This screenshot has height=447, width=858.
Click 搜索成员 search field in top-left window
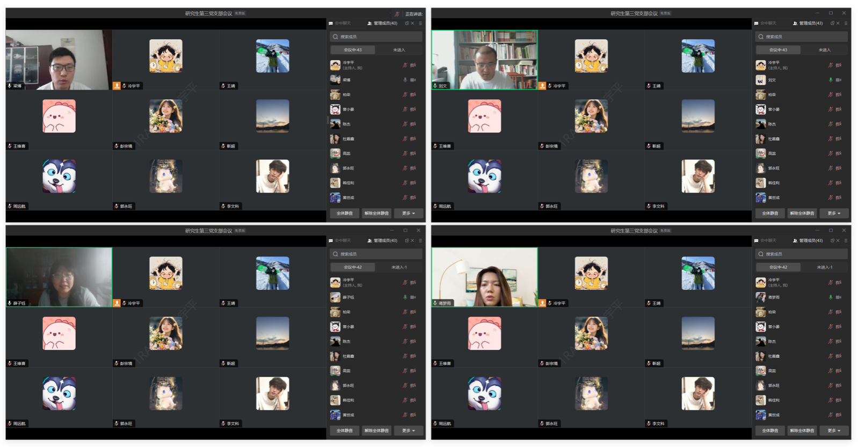376,36
